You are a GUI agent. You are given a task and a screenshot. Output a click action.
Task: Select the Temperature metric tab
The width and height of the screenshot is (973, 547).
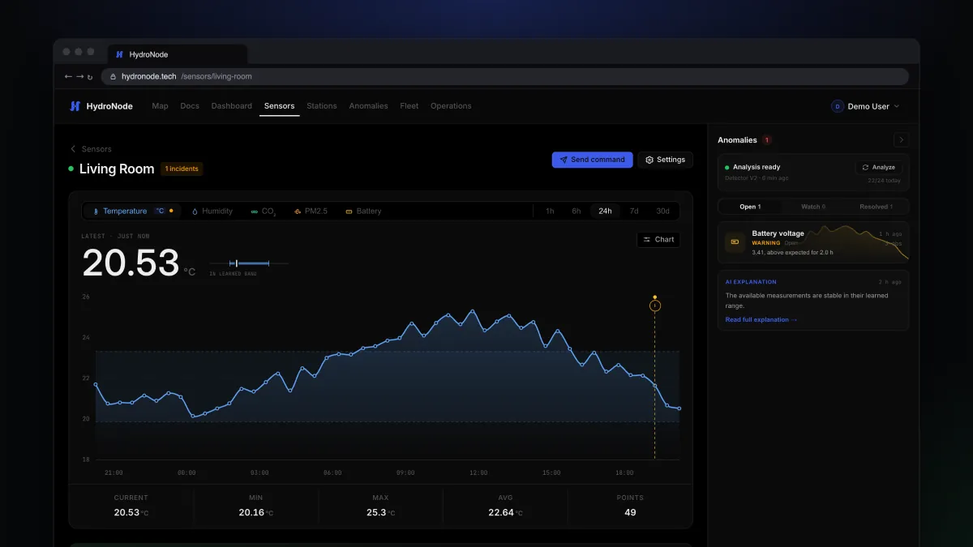[132, 212]
